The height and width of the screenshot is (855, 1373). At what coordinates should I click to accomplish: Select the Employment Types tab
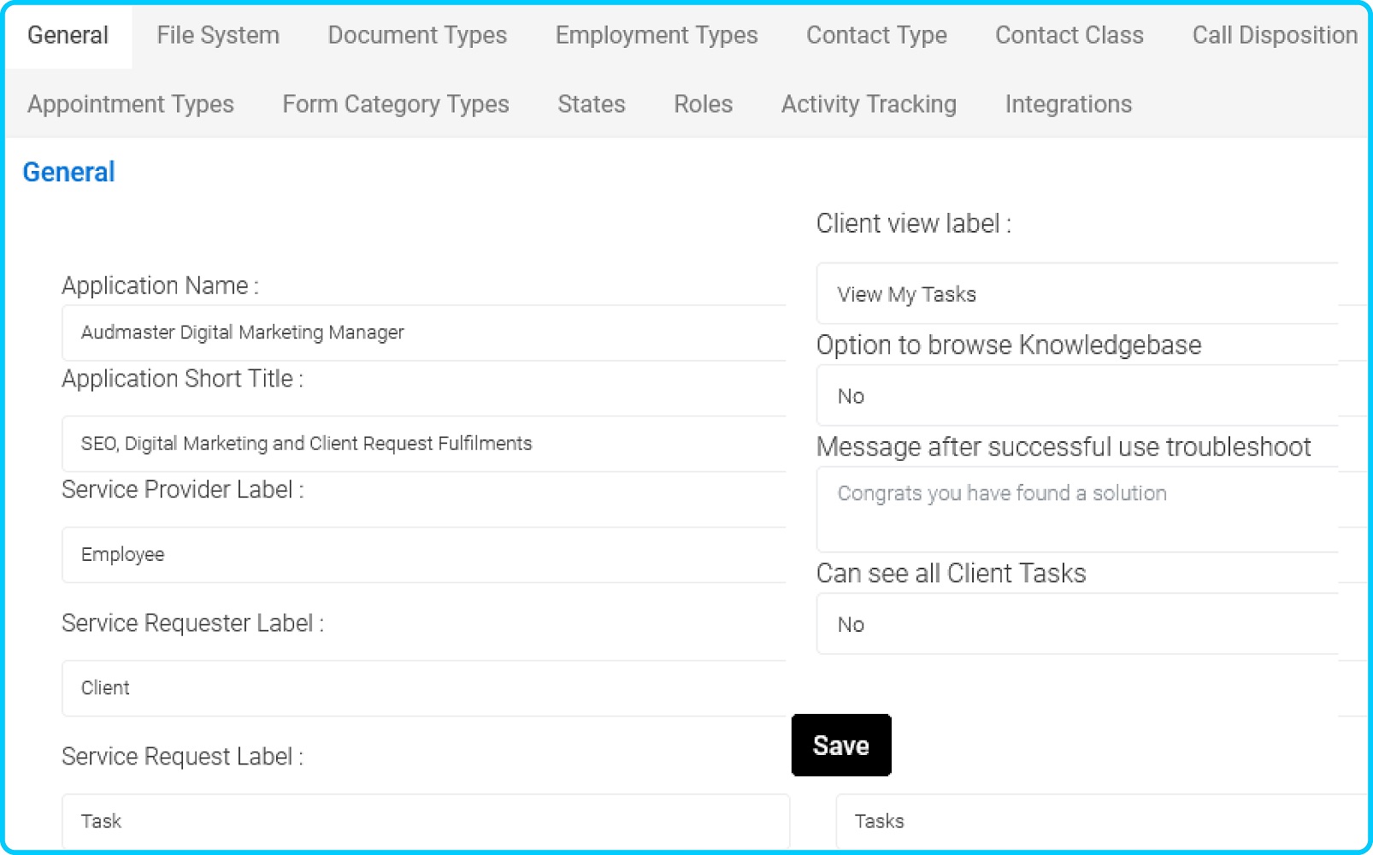tap(656, 35)
